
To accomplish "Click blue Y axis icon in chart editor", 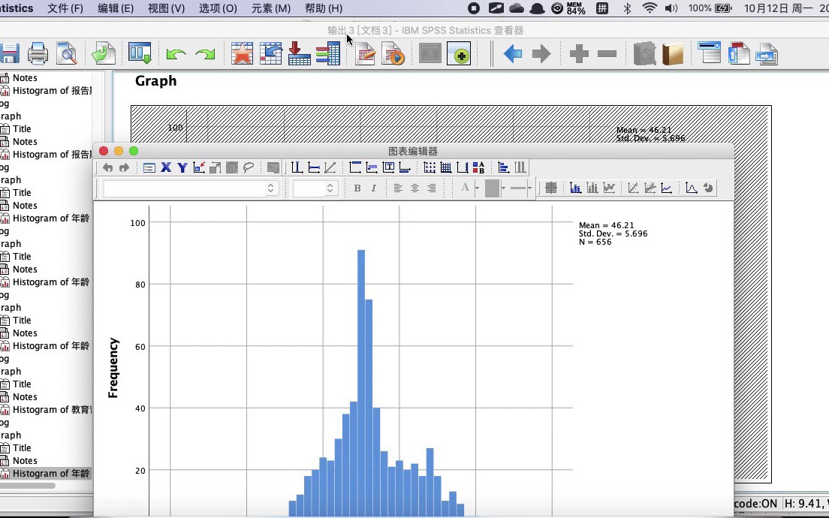I will [x=182, y=167].
